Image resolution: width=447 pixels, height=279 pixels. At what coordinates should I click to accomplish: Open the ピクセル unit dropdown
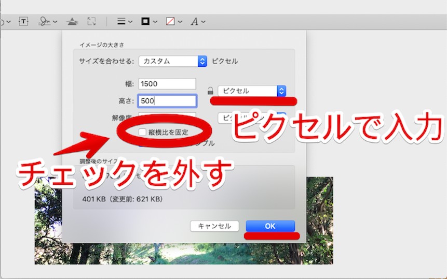coord(252,91)
